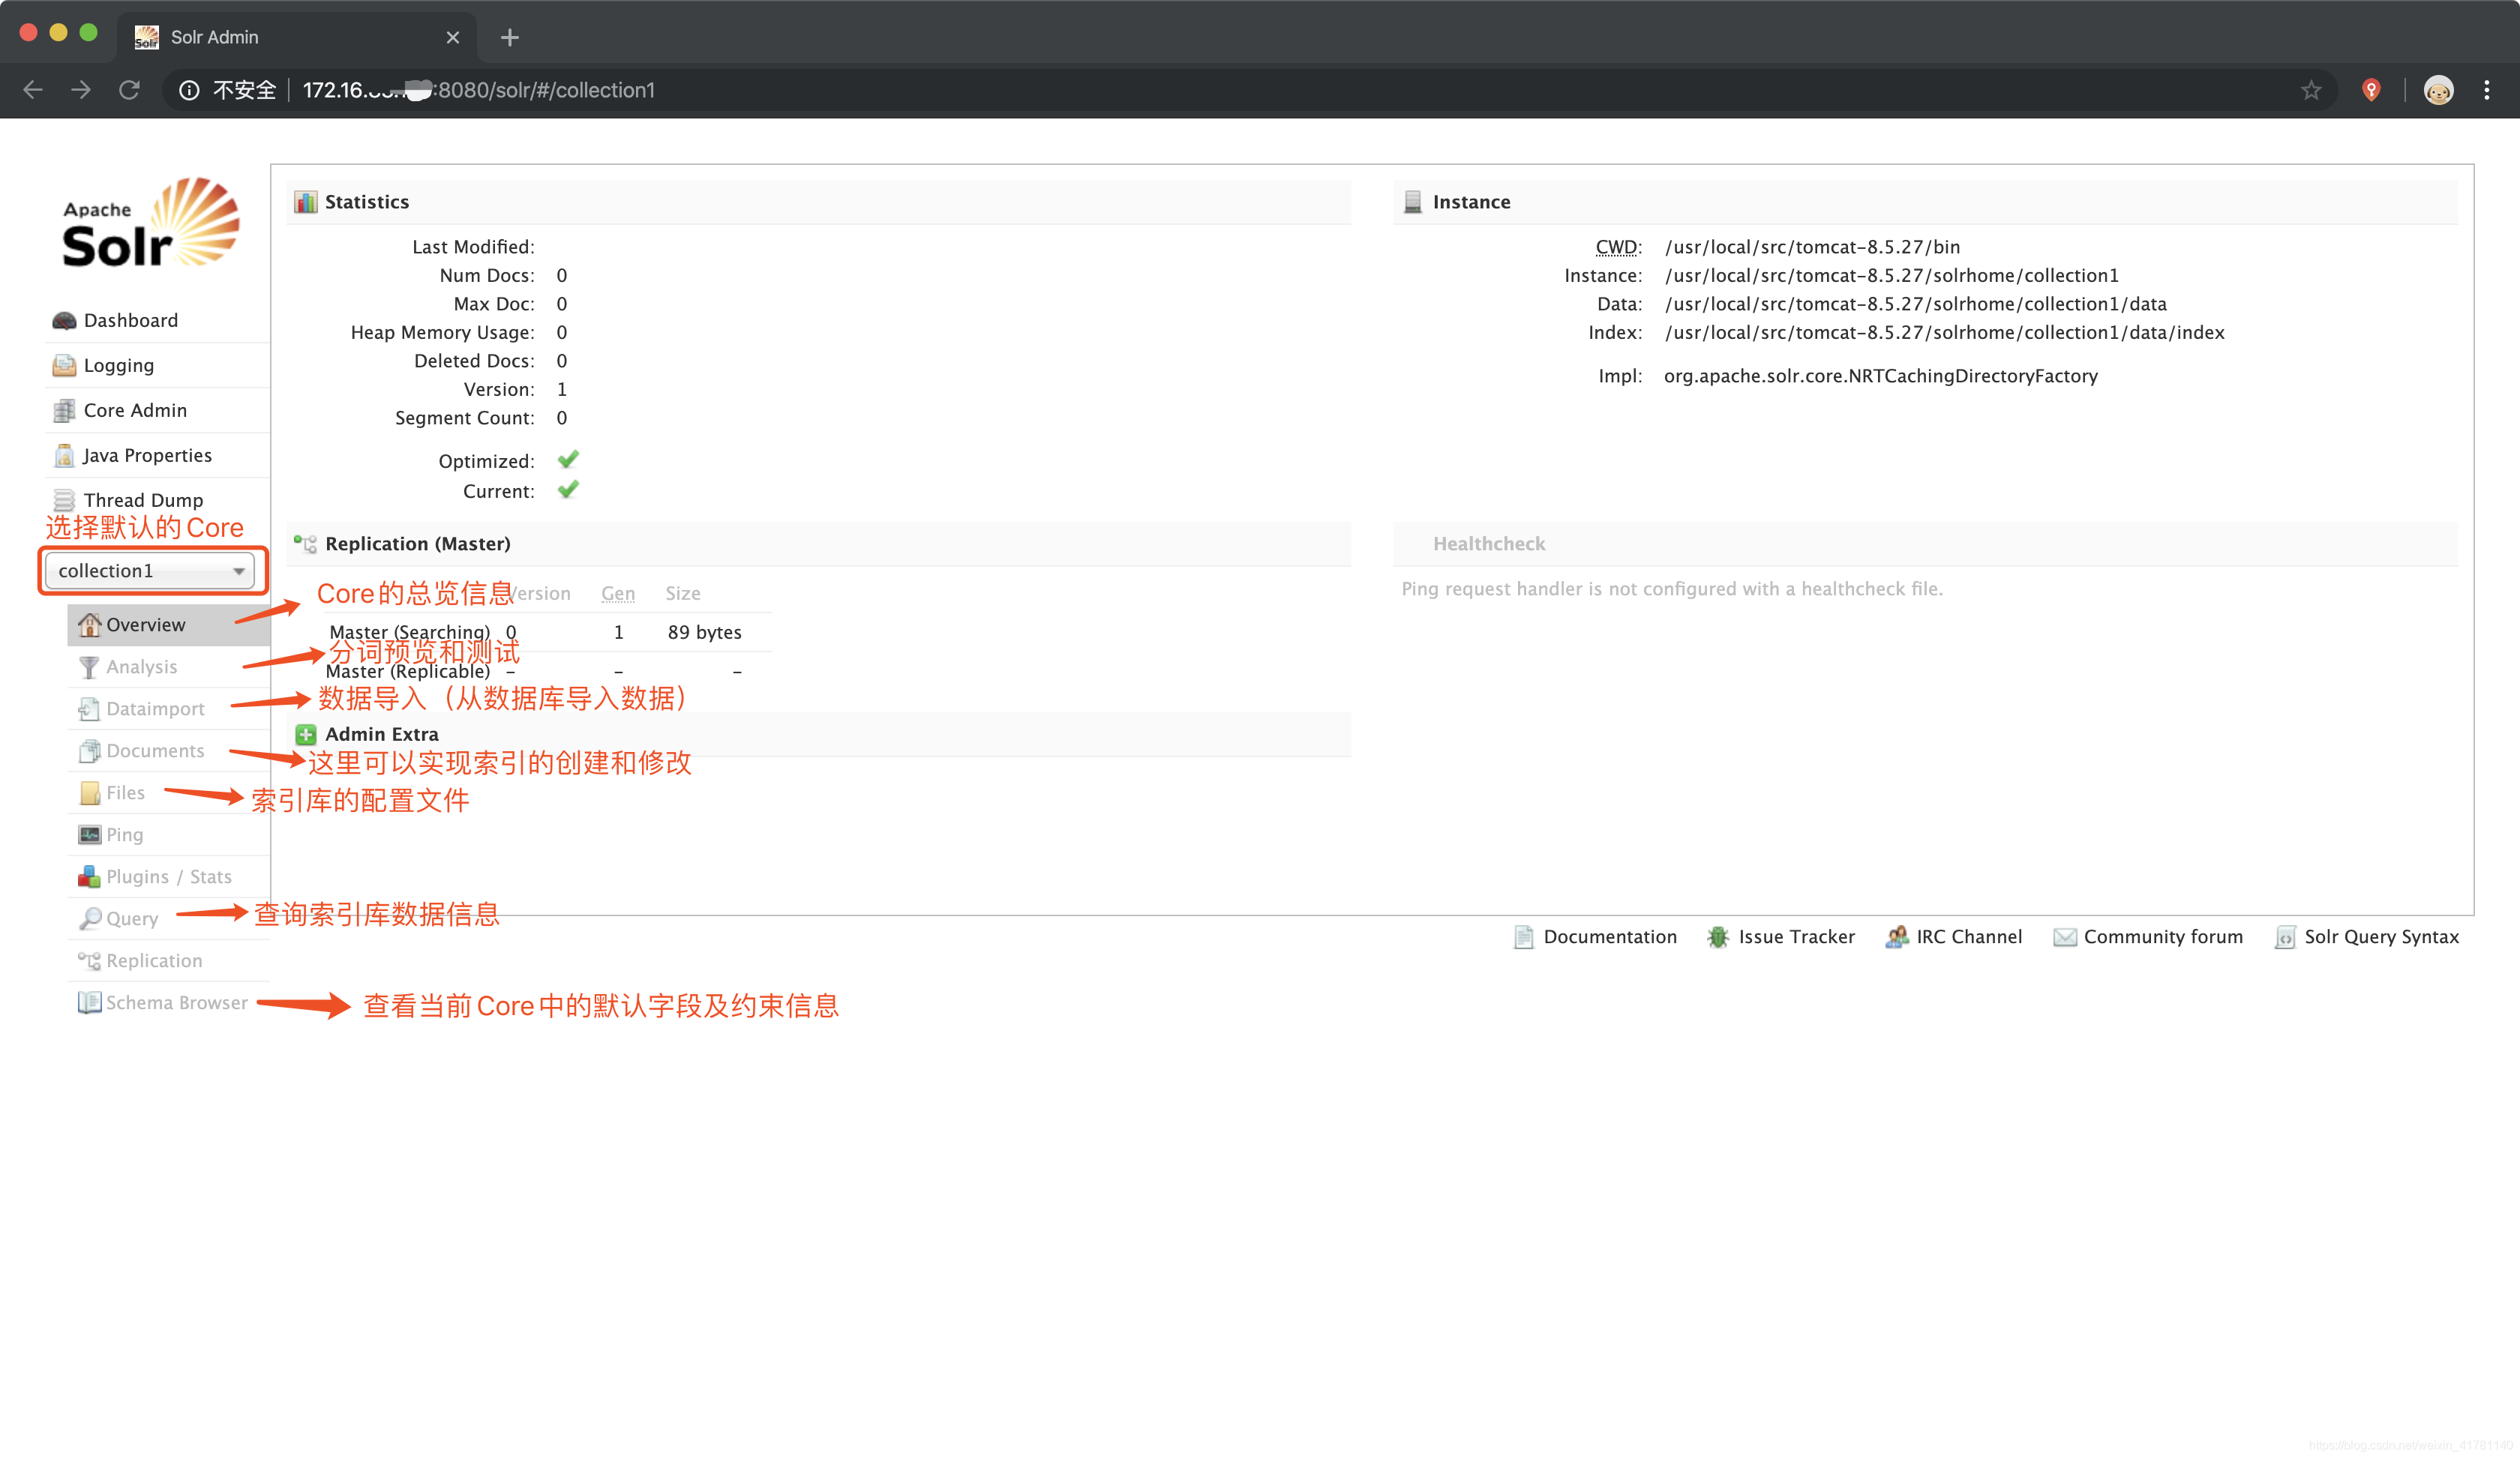Open the user profile avatar

(2439, 91)
